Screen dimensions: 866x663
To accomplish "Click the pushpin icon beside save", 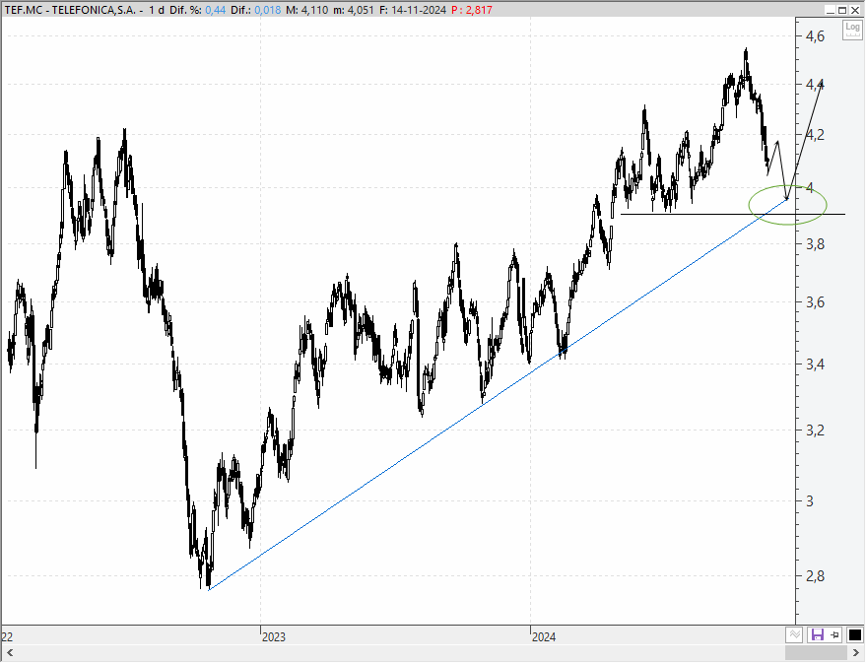I will click(834, 634).
